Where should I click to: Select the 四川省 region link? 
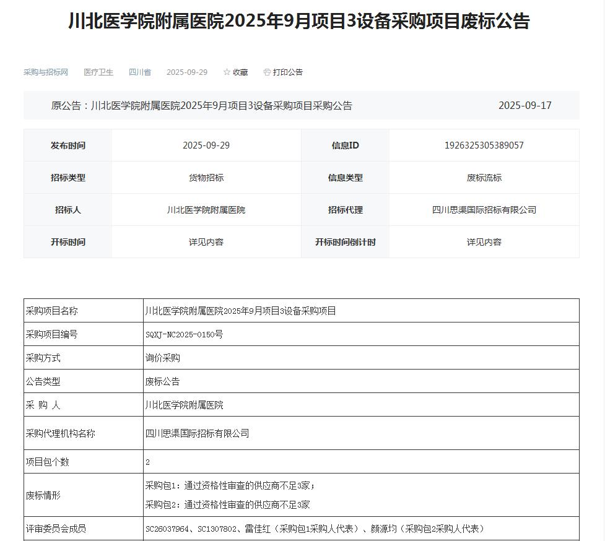(x=140, y=72)
